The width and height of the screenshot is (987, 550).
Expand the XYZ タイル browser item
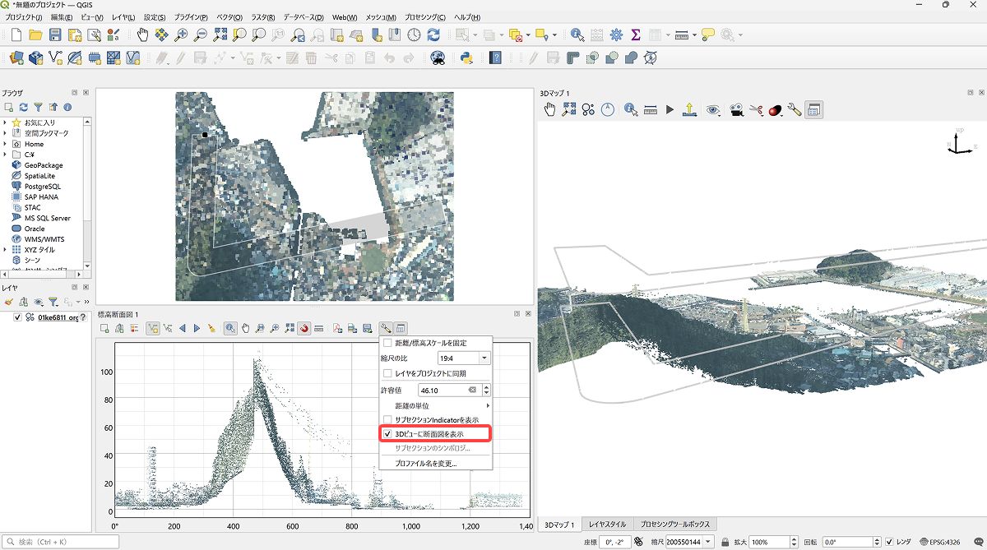5,249
